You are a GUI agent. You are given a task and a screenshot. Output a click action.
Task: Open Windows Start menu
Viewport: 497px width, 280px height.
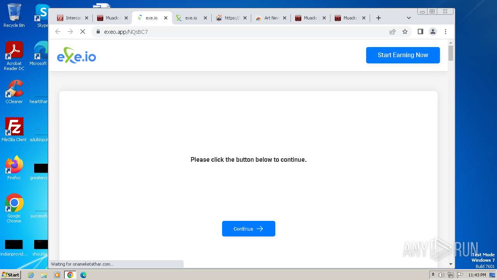click(10, 275)
